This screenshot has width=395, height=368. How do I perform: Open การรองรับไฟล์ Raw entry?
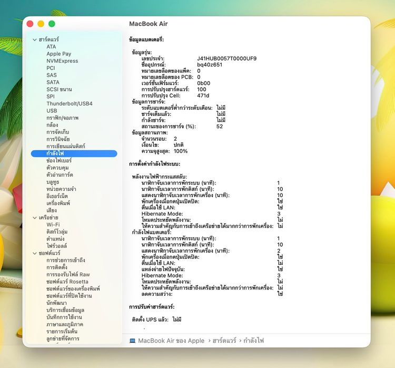(x=68, y=275)
